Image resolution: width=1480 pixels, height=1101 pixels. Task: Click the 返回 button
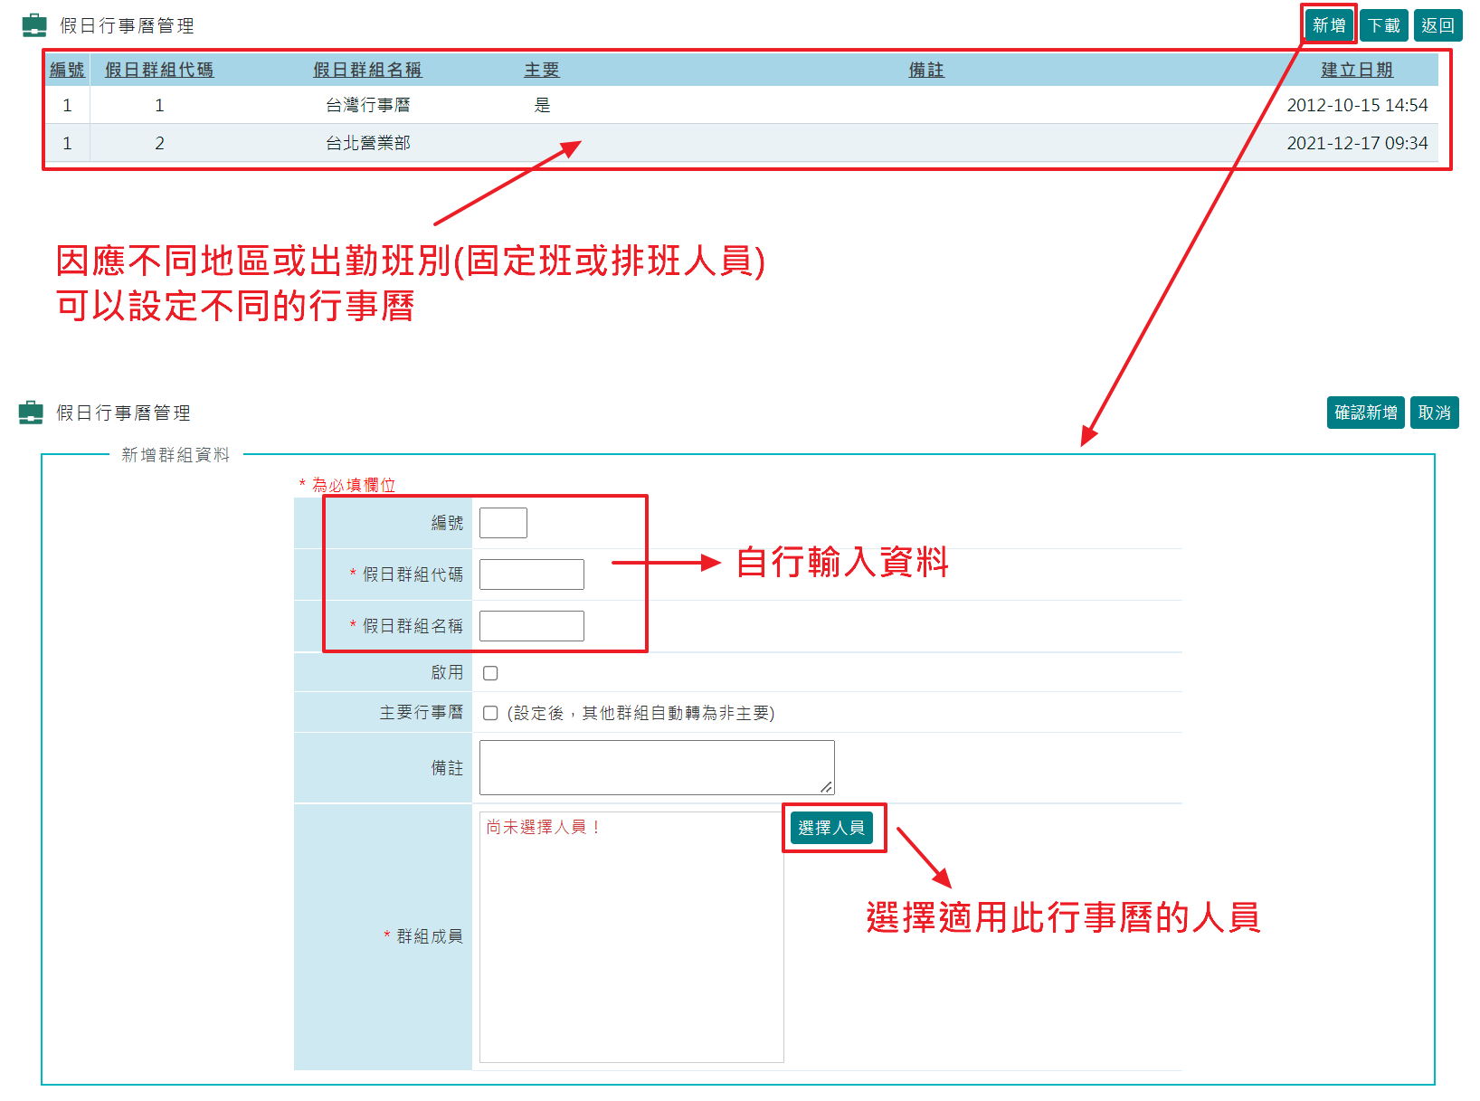(1437, 24)
